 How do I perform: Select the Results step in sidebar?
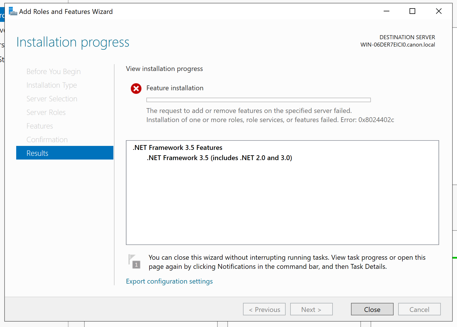click(65, 153)
